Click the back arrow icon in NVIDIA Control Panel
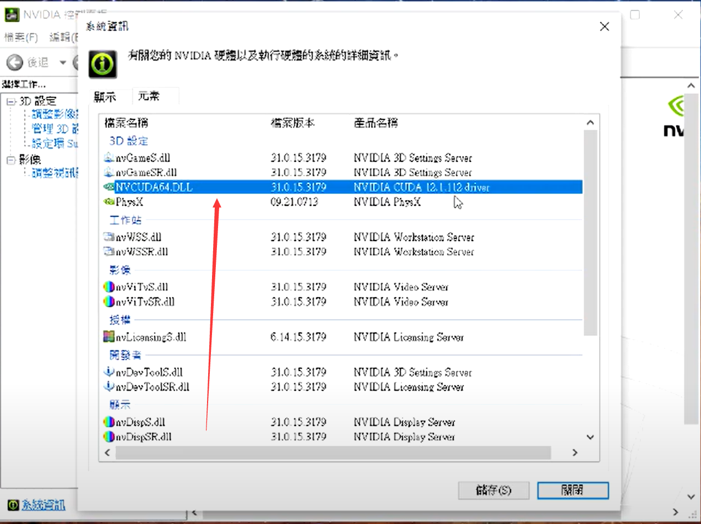 15,62
